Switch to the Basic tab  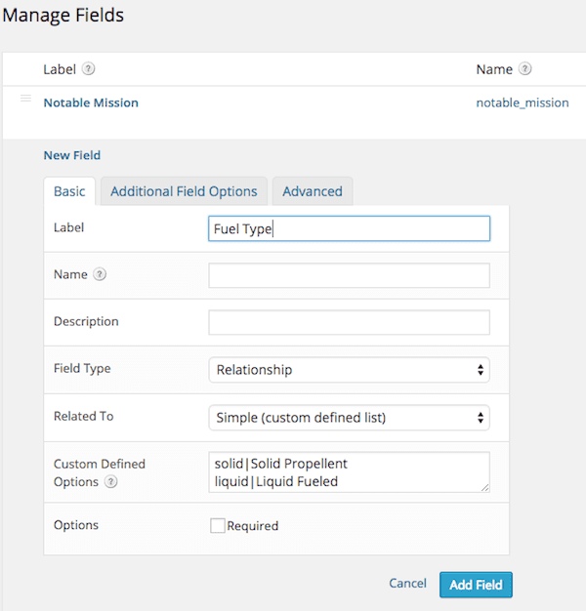point(69,191)
